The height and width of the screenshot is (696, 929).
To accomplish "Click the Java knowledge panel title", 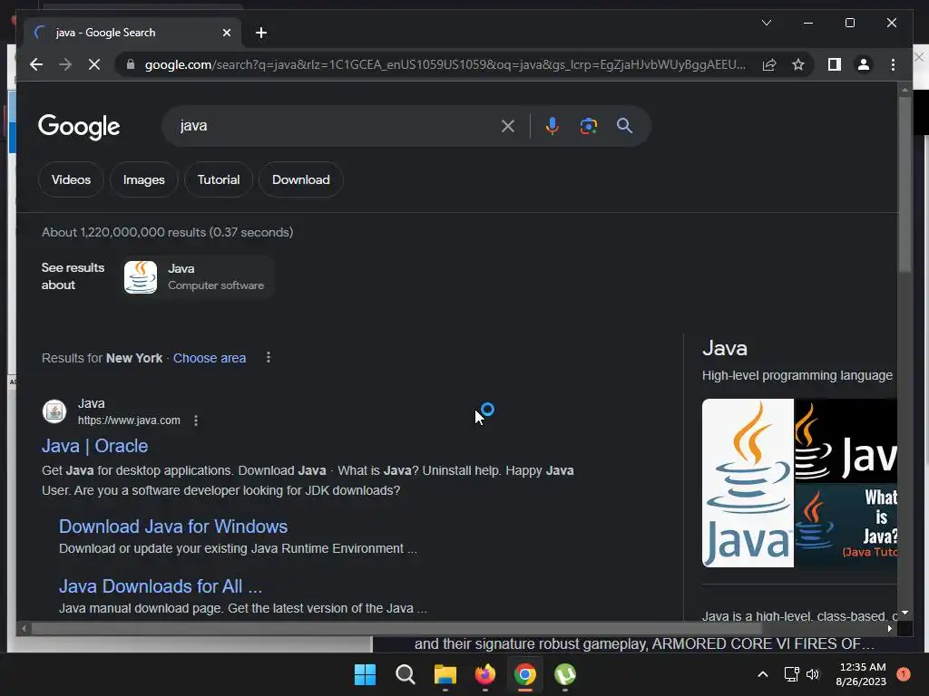I will click(x=725, y=348).
